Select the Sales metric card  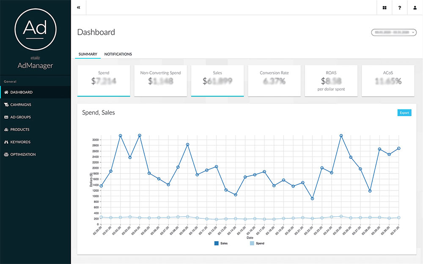217,81
